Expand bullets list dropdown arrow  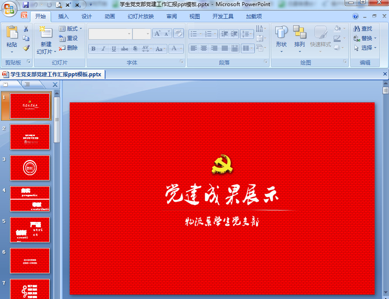click(x=200, y=34)
